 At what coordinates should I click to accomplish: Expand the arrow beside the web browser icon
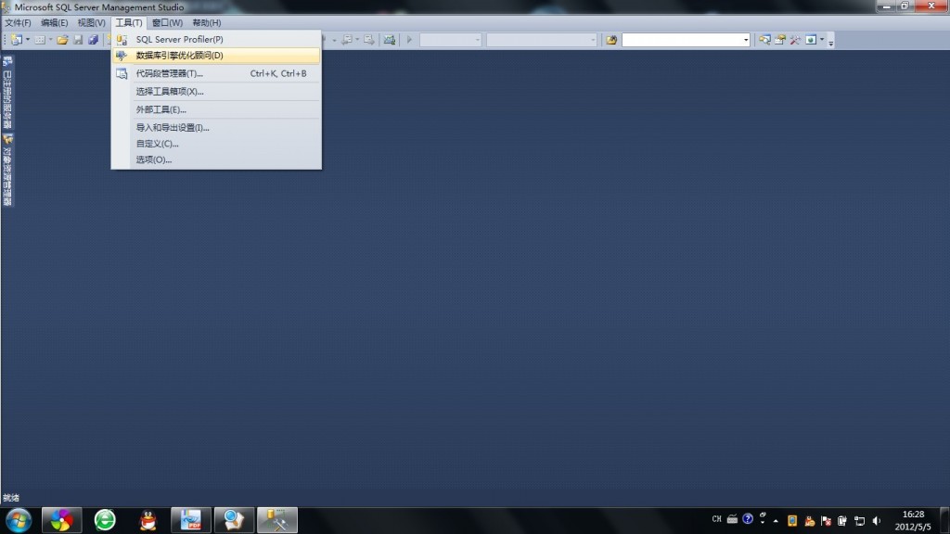pos(822,40)
